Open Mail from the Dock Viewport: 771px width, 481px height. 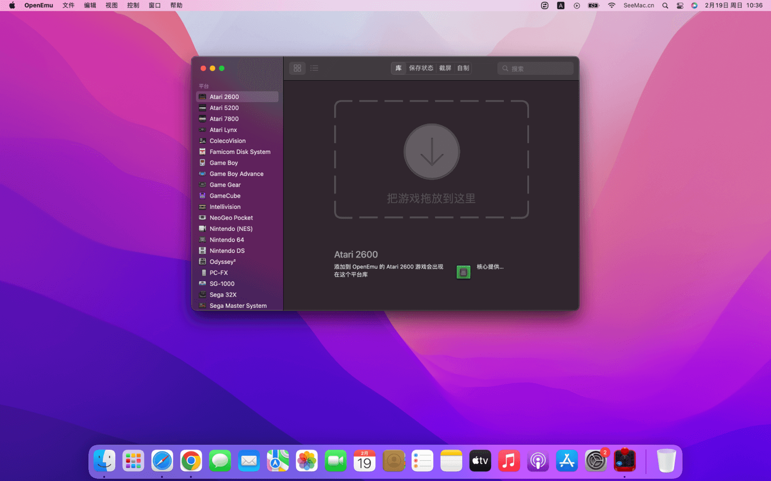(249, 461)
